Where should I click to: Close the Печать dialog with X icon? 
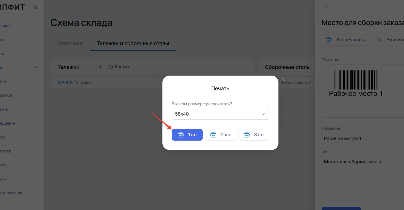[283, 79]
